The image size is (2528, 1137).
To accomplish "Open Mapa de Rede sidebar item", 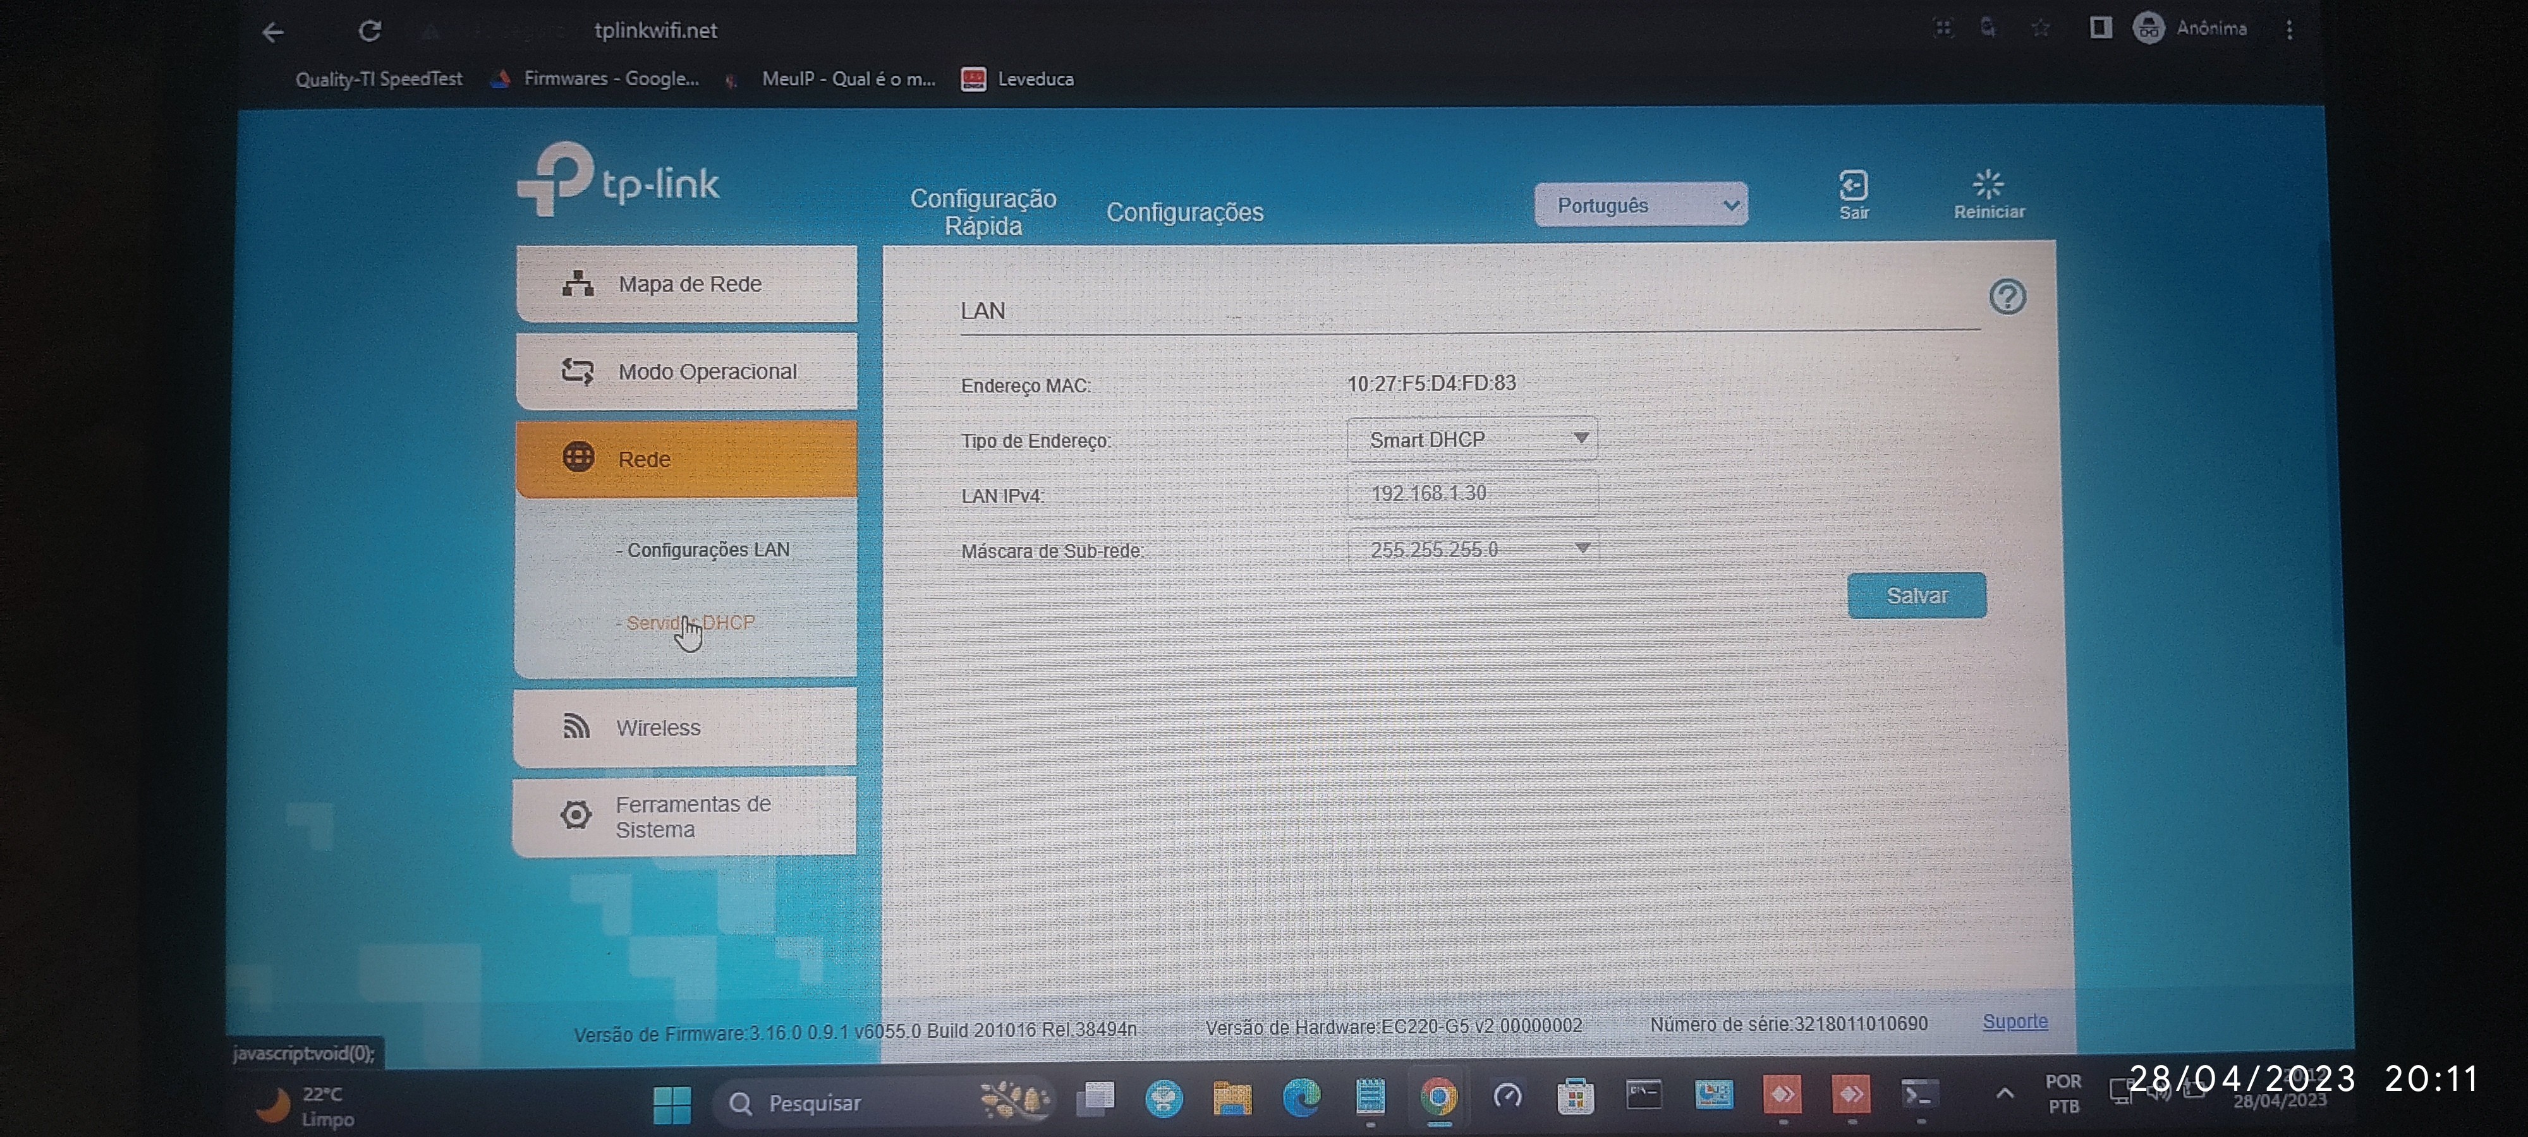I will pos(687,284).
